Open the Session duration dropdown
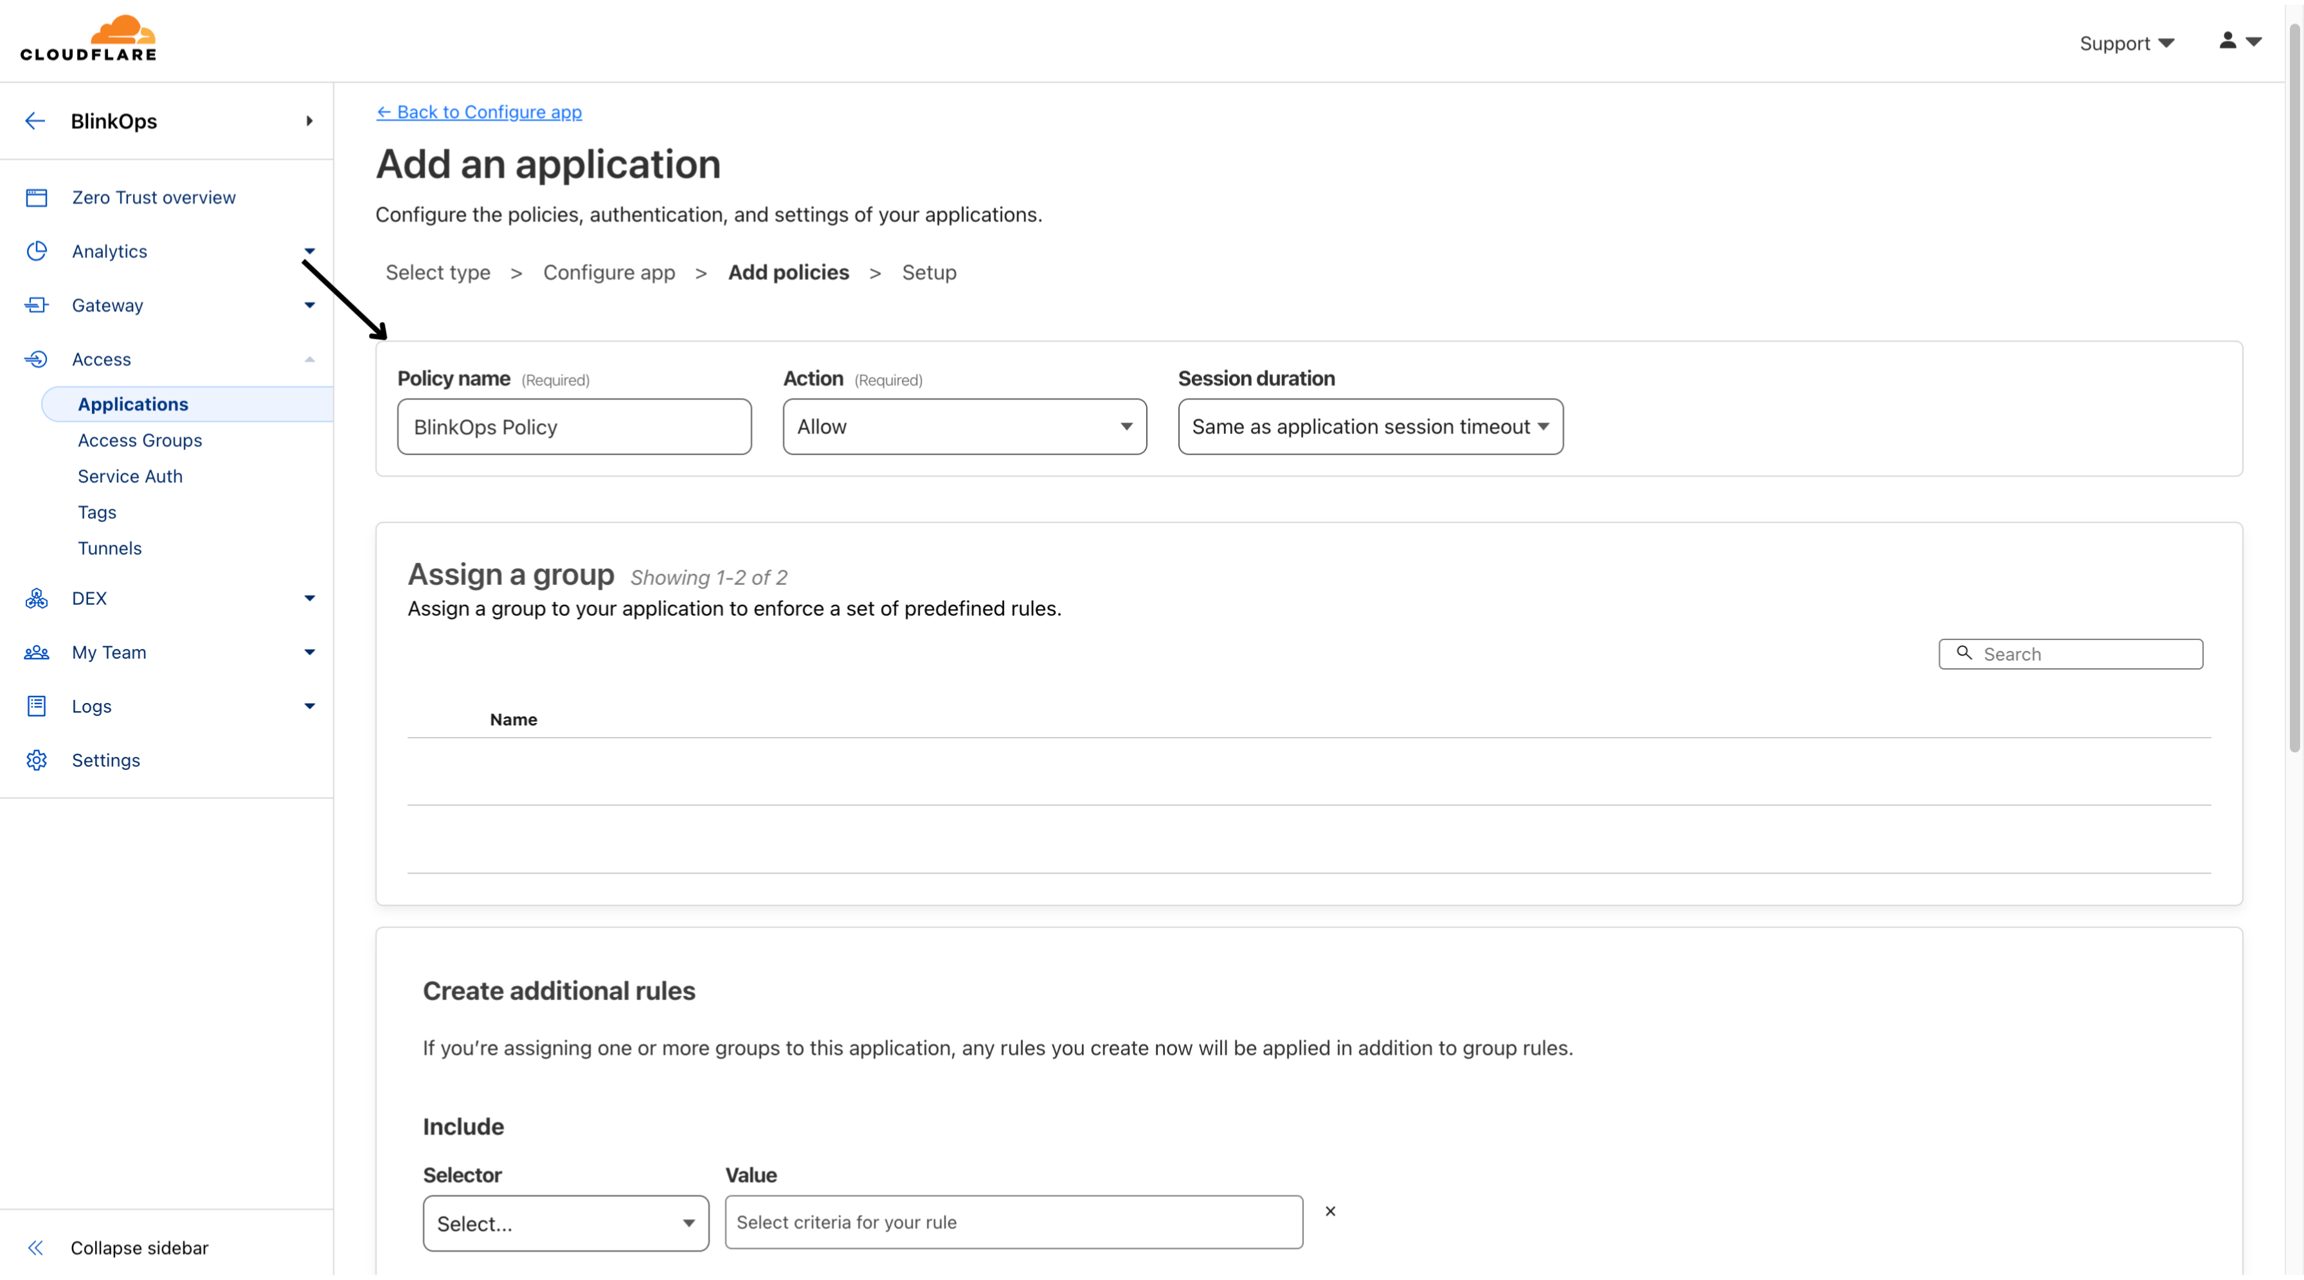This screenshot has width=2304, height=1280. [1370, 427]
